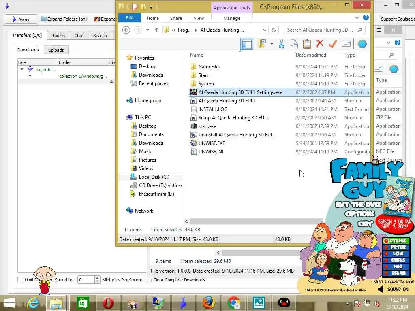Image resolution: width=415 pixels, height=311 pixels.
Task: Select INSTALL.LOG file
Action: [x=212, y=109]
